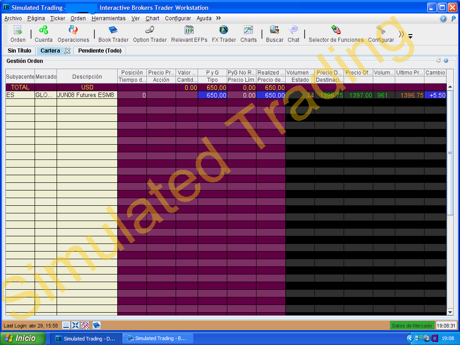Switch to Pendiente (Todo) tab
Viewport: 460px width, 345px height.
[100, 51]
